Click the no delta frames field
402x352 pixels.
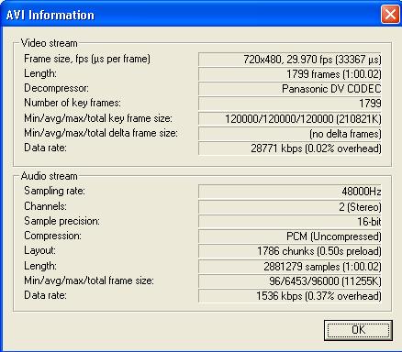290,134
